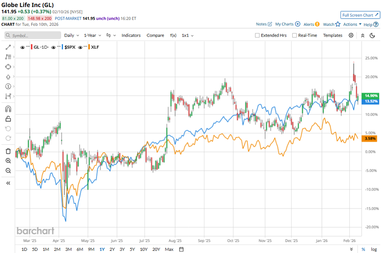Delete drawings with the trash icon
The width and height of the screenshot is (381, 253).
(8, 151)
